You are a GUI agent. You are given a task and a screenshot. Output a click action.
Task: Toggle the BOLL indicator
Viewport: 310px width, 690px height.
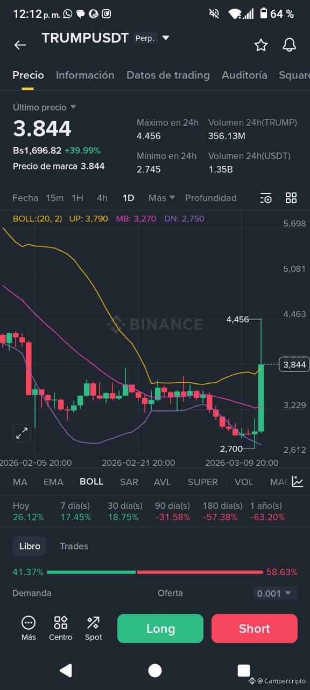[91, 481]
